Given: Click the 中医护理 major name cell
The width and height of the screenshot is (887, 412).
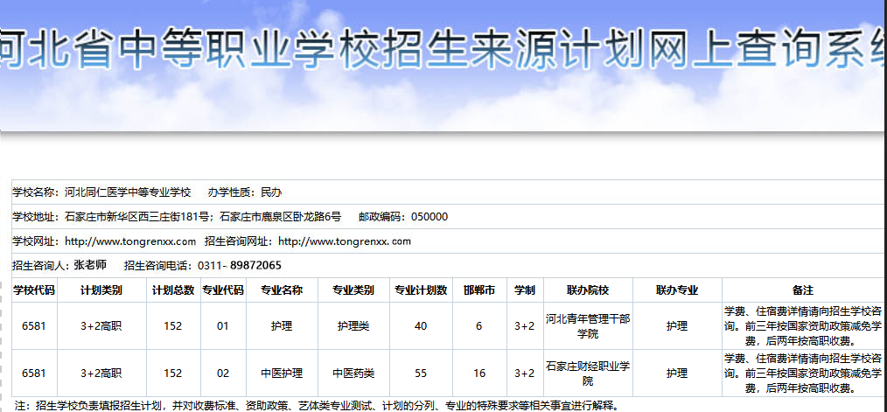Looking at the screenshot, I should 282,374.
